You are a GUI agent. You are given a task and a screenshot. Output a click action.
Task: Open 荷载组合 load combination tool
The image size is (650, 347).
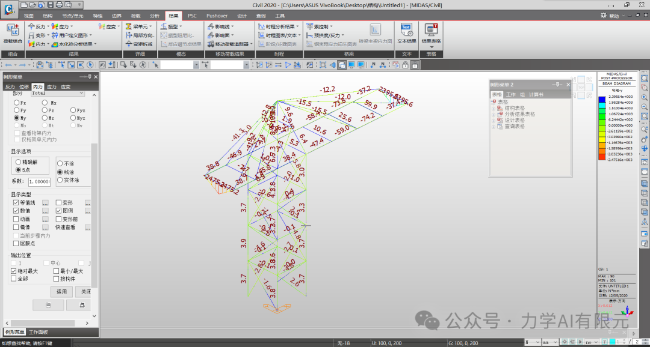click(x=13, y=34)
